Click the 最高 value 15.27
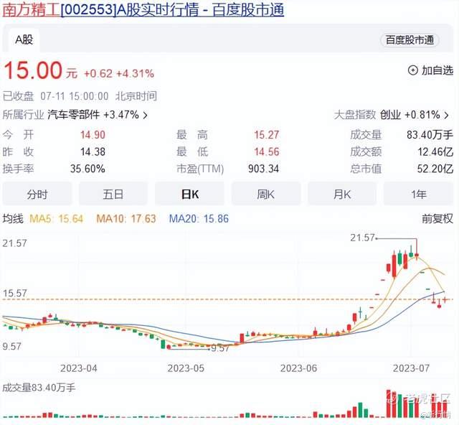Image resolution: width=459 pixels, height=425 pixels. point(266,135)
